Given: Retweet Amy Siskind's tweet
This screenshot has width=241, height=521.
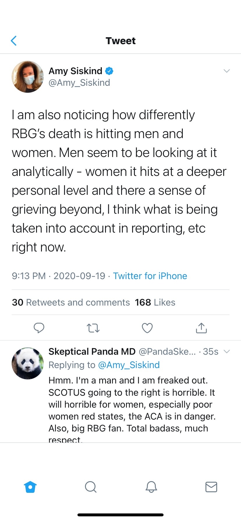Looking at the screenshot, I should (x=93, y=328).
